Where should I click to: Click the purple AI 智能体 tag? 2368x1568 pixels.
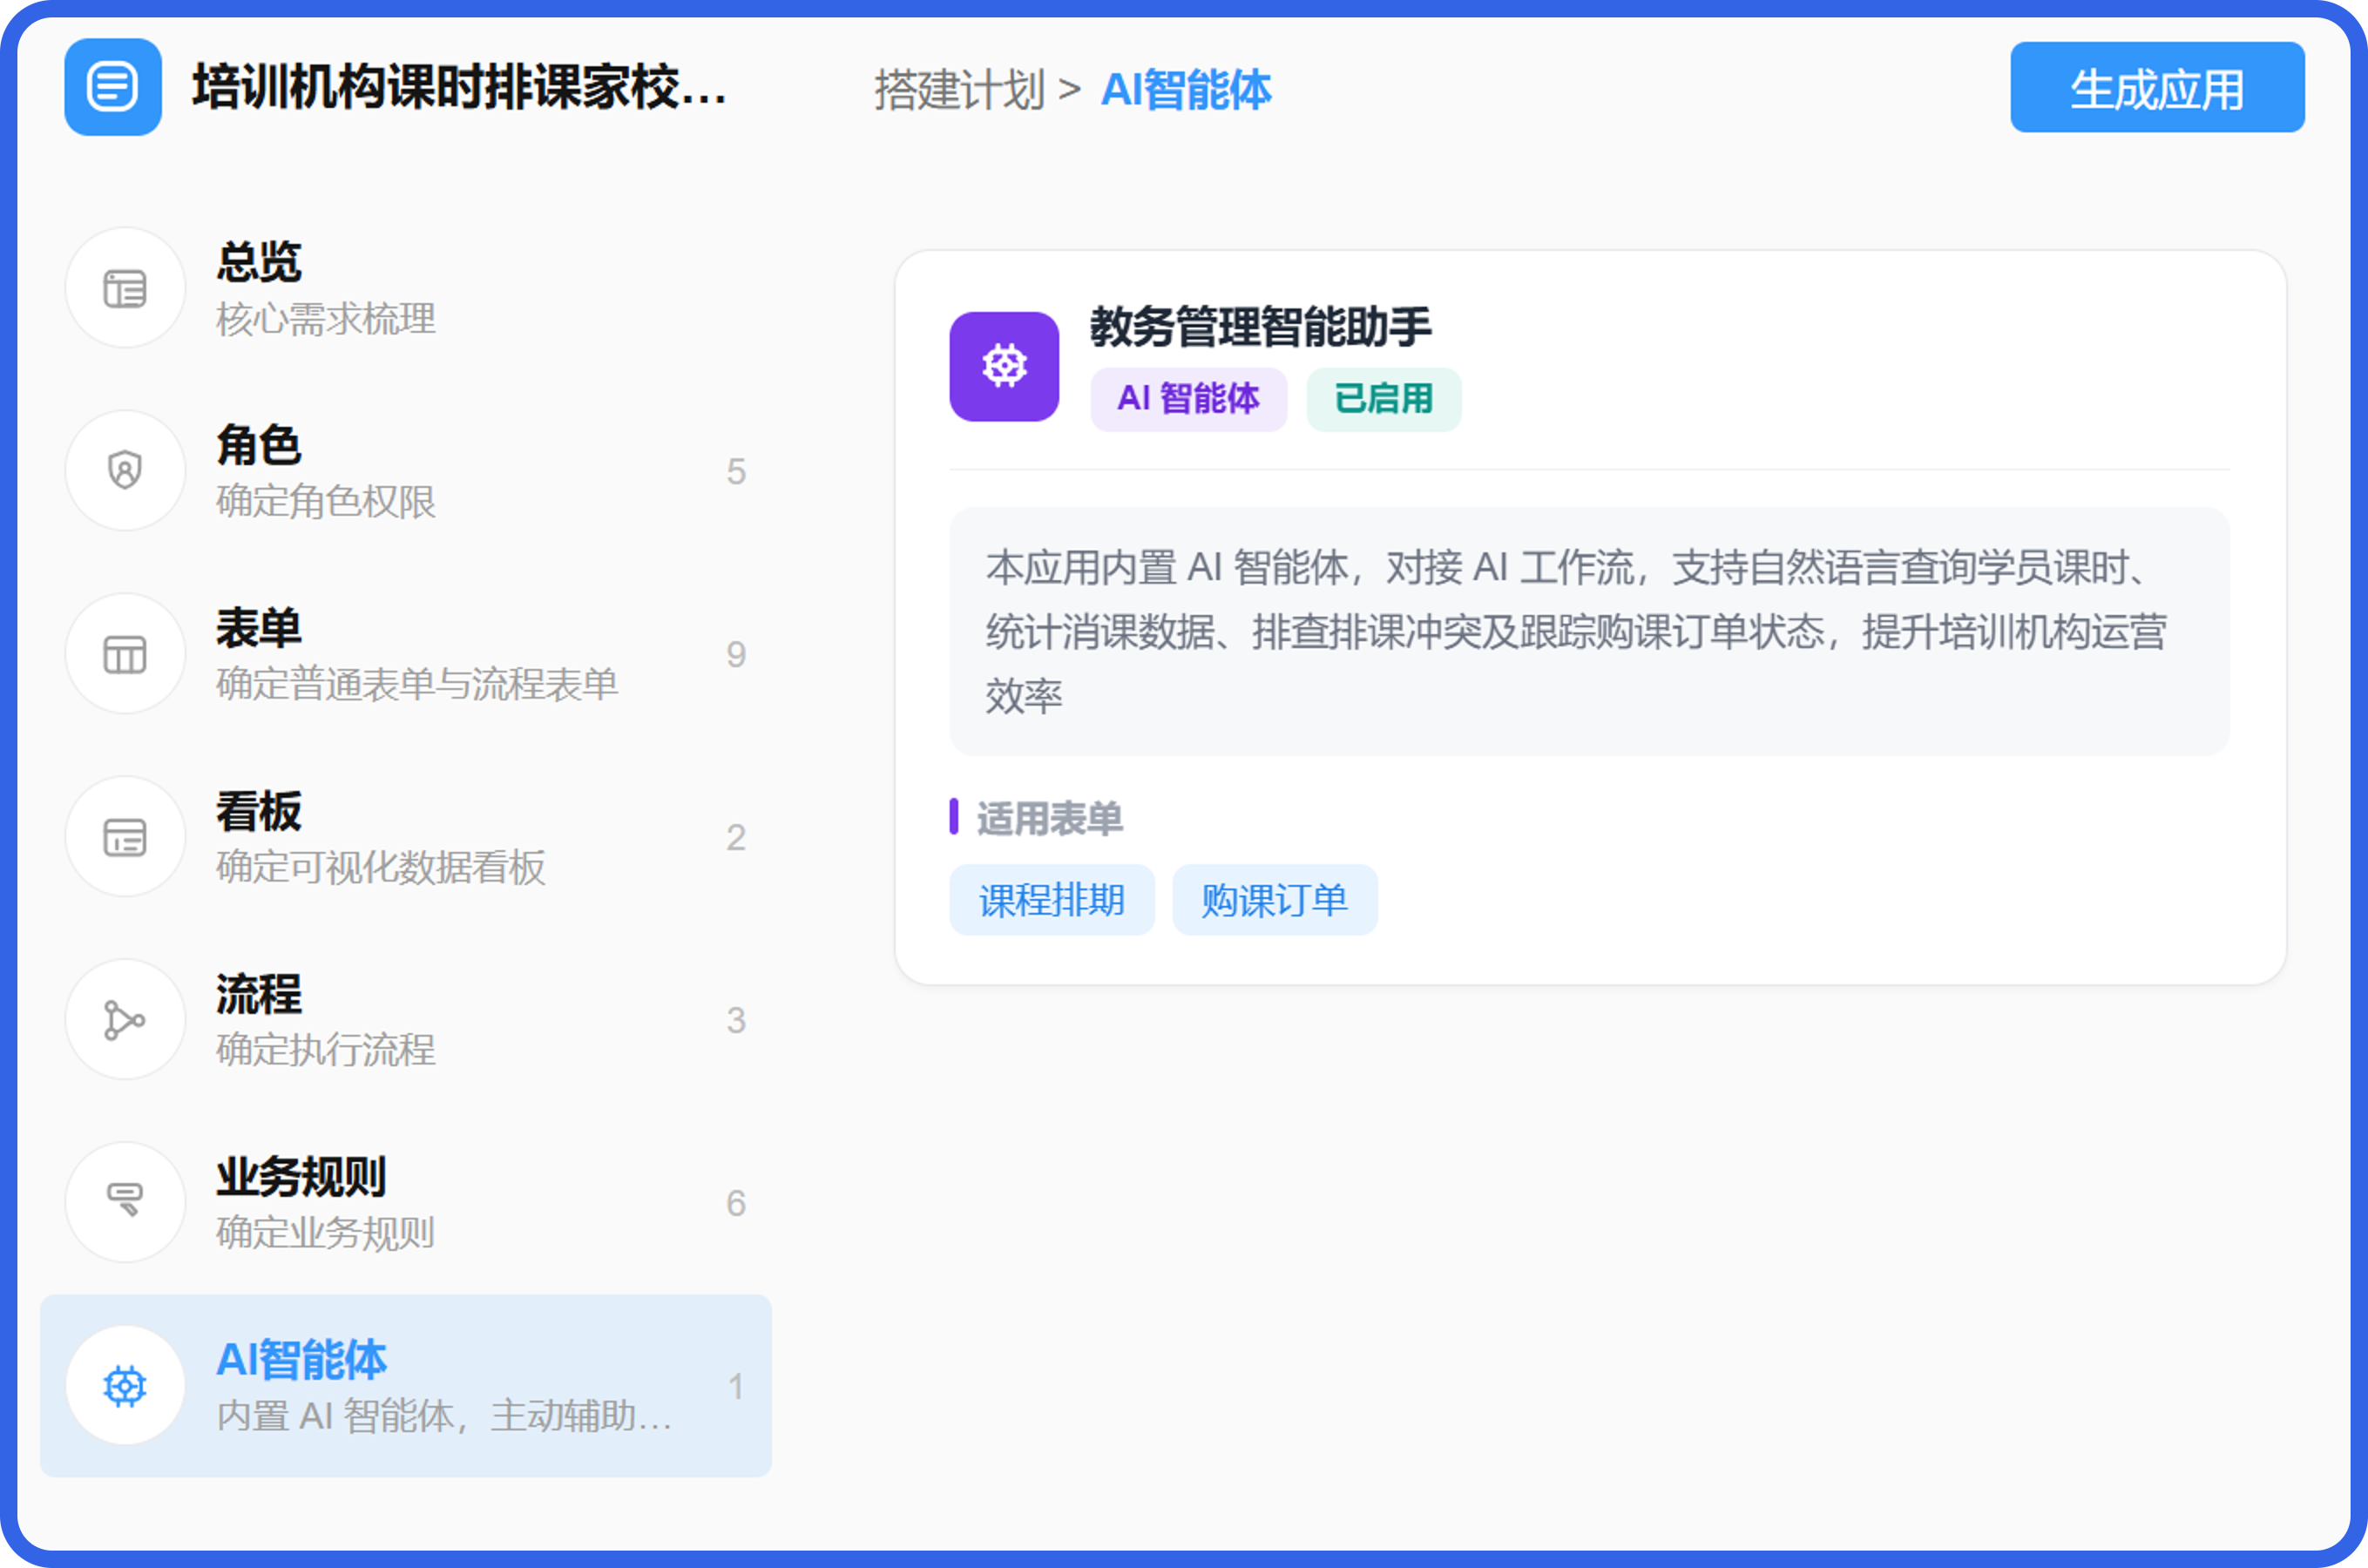(1188, 399)
